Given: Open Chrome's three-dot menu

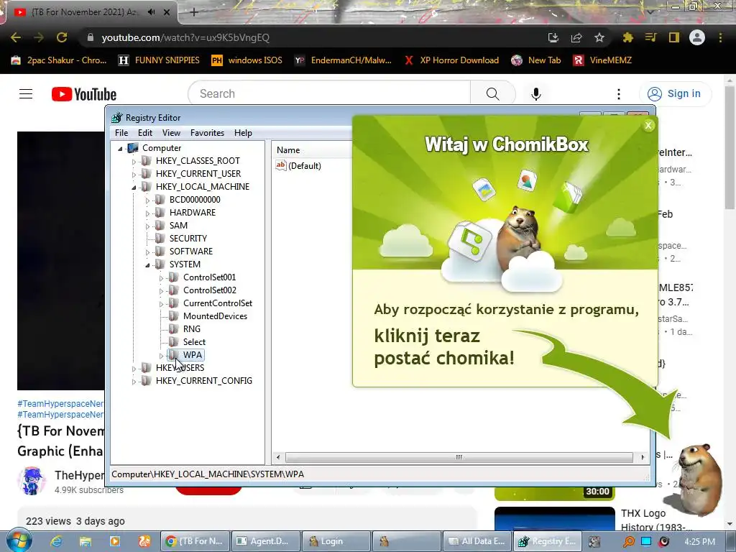Looking at the screenshot, I should coord(720,37).
